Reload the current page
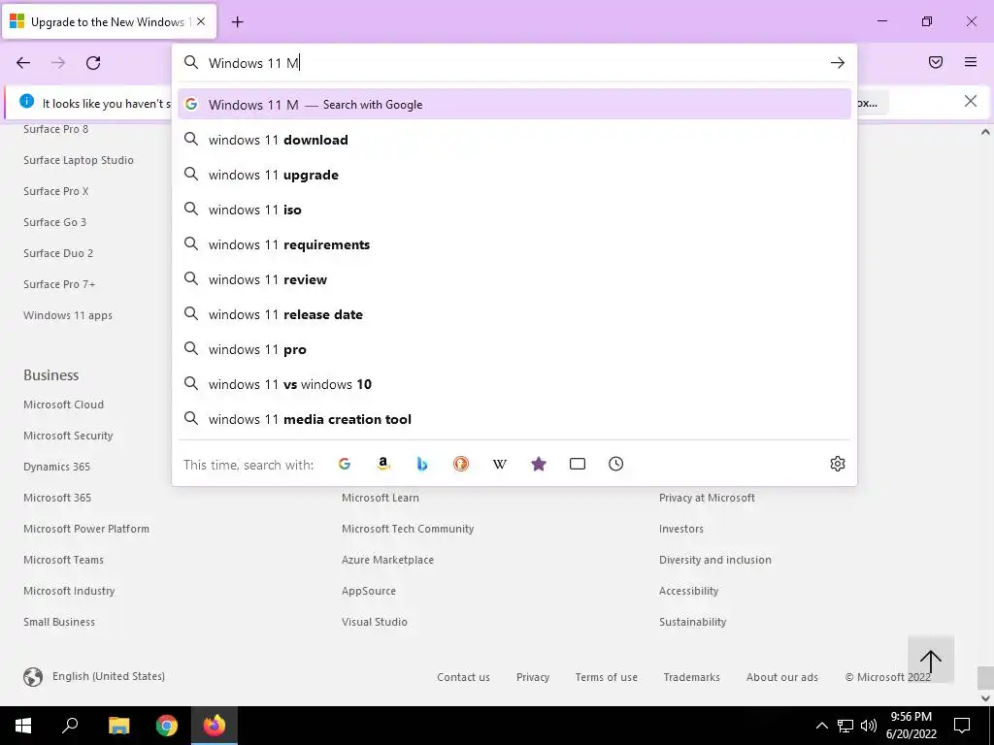 click(93, 63)
